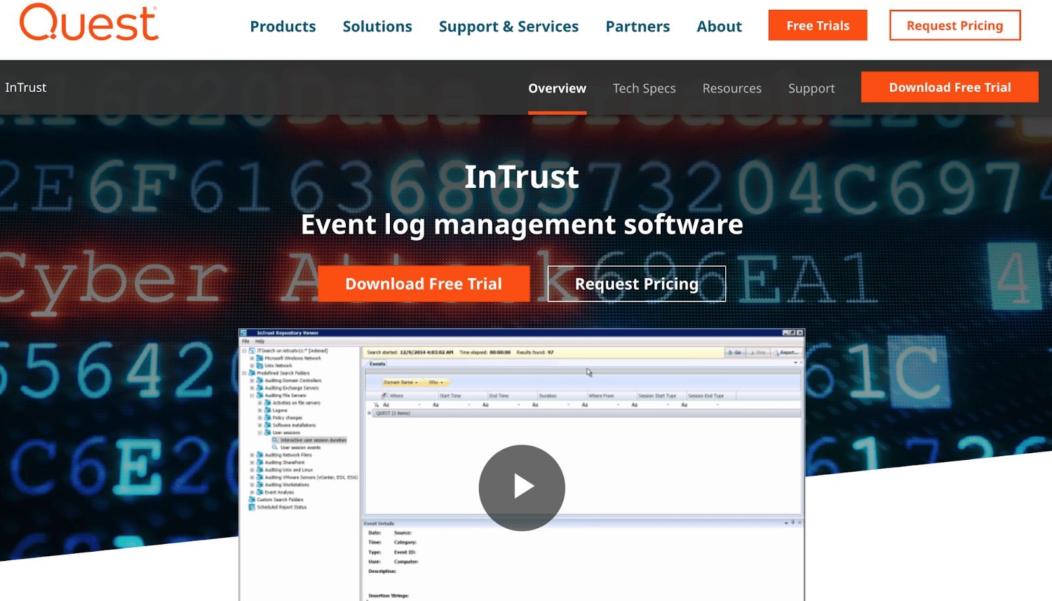Screen dimensions: 1052x601
Task: Click the magnifier icon for Interactive user session duration
Action: tap(275, 440)
